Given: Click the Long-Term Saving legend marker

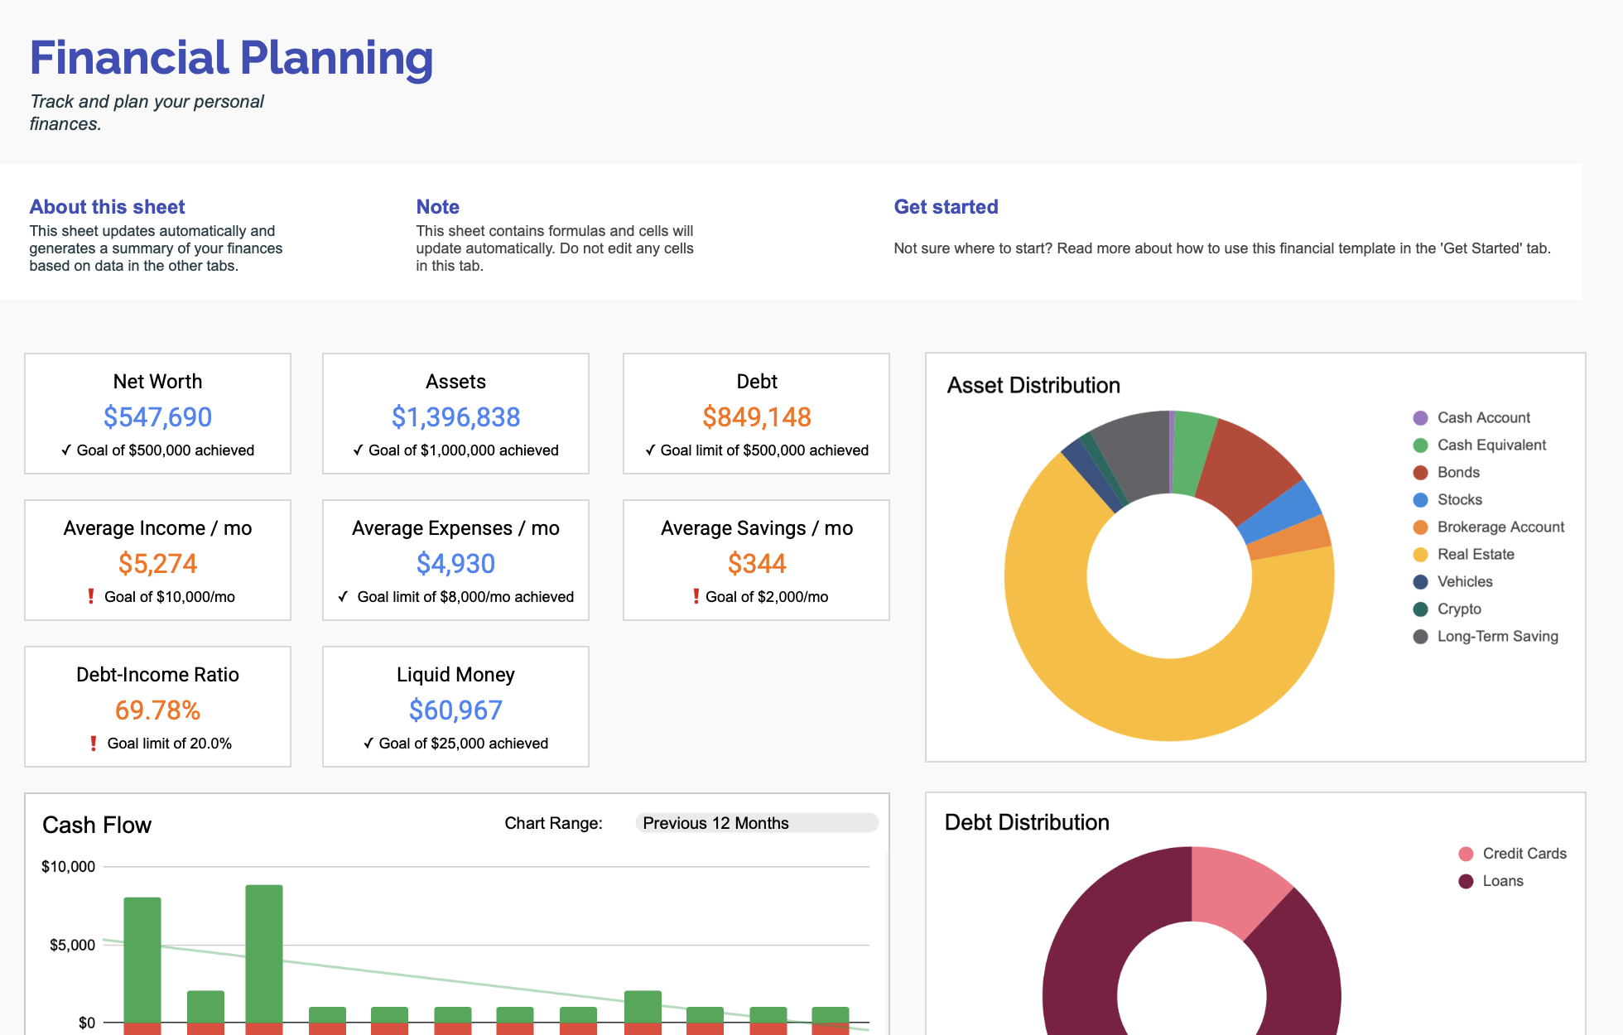Looking at the screenshot, I should tap(1420, 636).
